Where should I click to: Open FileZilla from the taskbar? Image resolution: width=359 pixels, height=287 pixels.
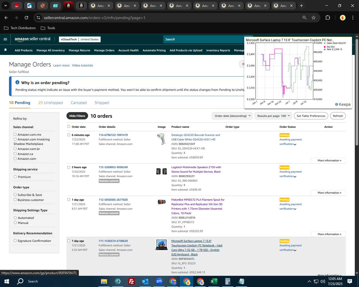click(x=131, y=281)
